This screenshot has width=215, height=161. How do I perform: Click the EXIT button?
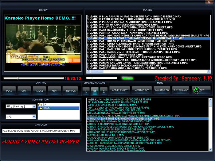pos(201,90)
